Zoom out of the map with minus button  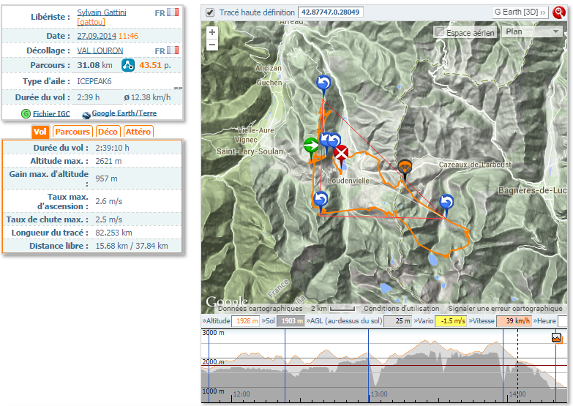[212, 45]
